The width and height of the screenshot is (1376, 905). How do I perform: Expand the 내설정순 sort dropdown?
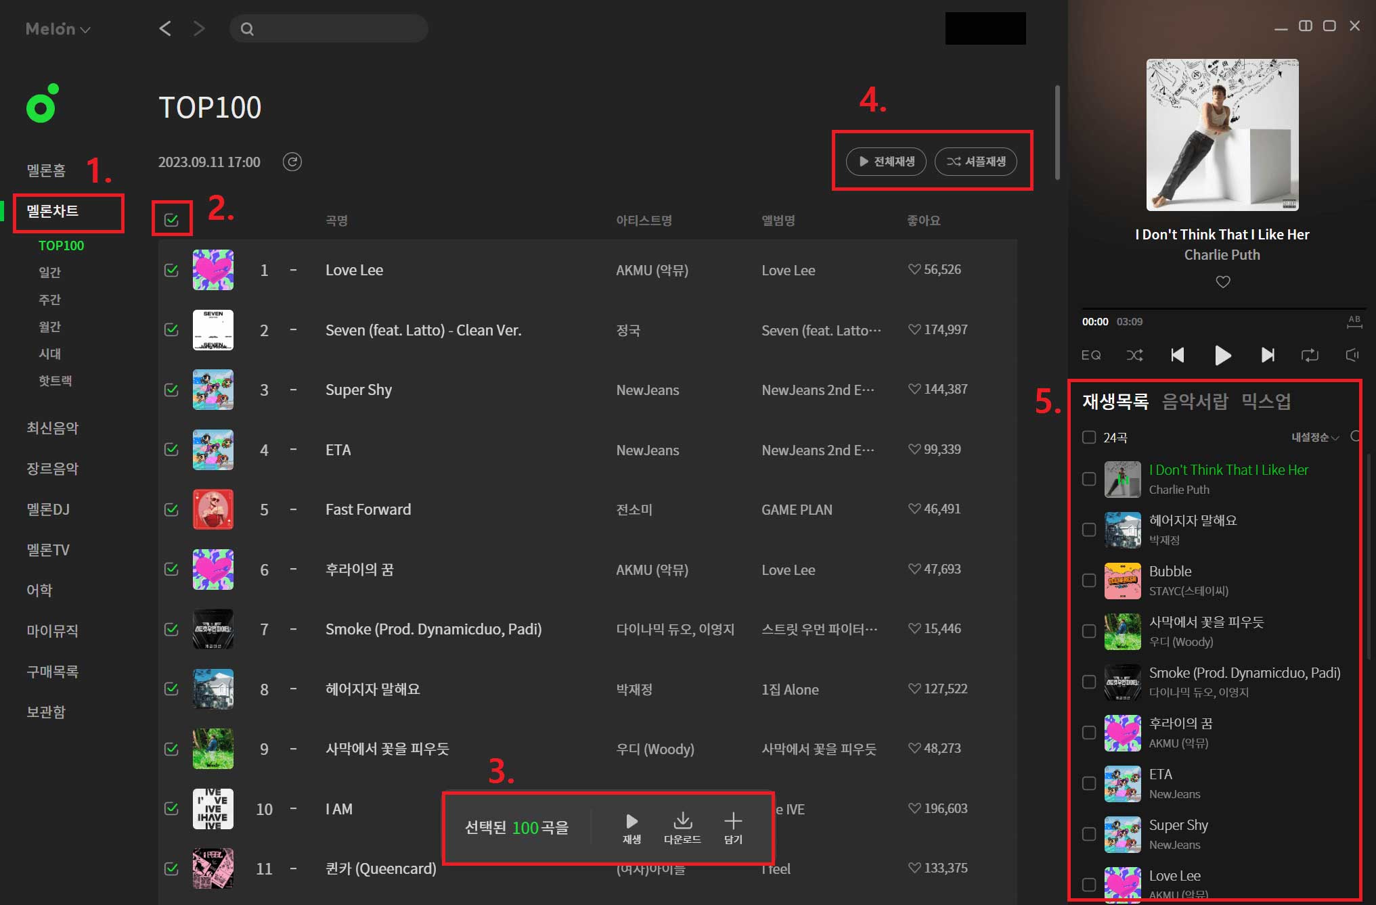pyautogui.click(x=1314, y=438)
